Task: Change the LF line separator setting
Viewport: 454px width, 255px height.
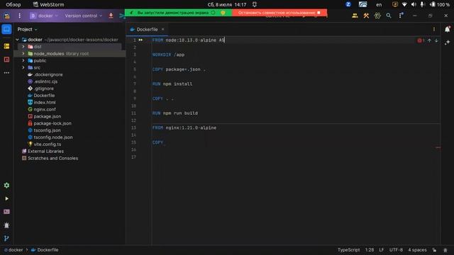Action: pyautogui.click(x=382, y=250)
